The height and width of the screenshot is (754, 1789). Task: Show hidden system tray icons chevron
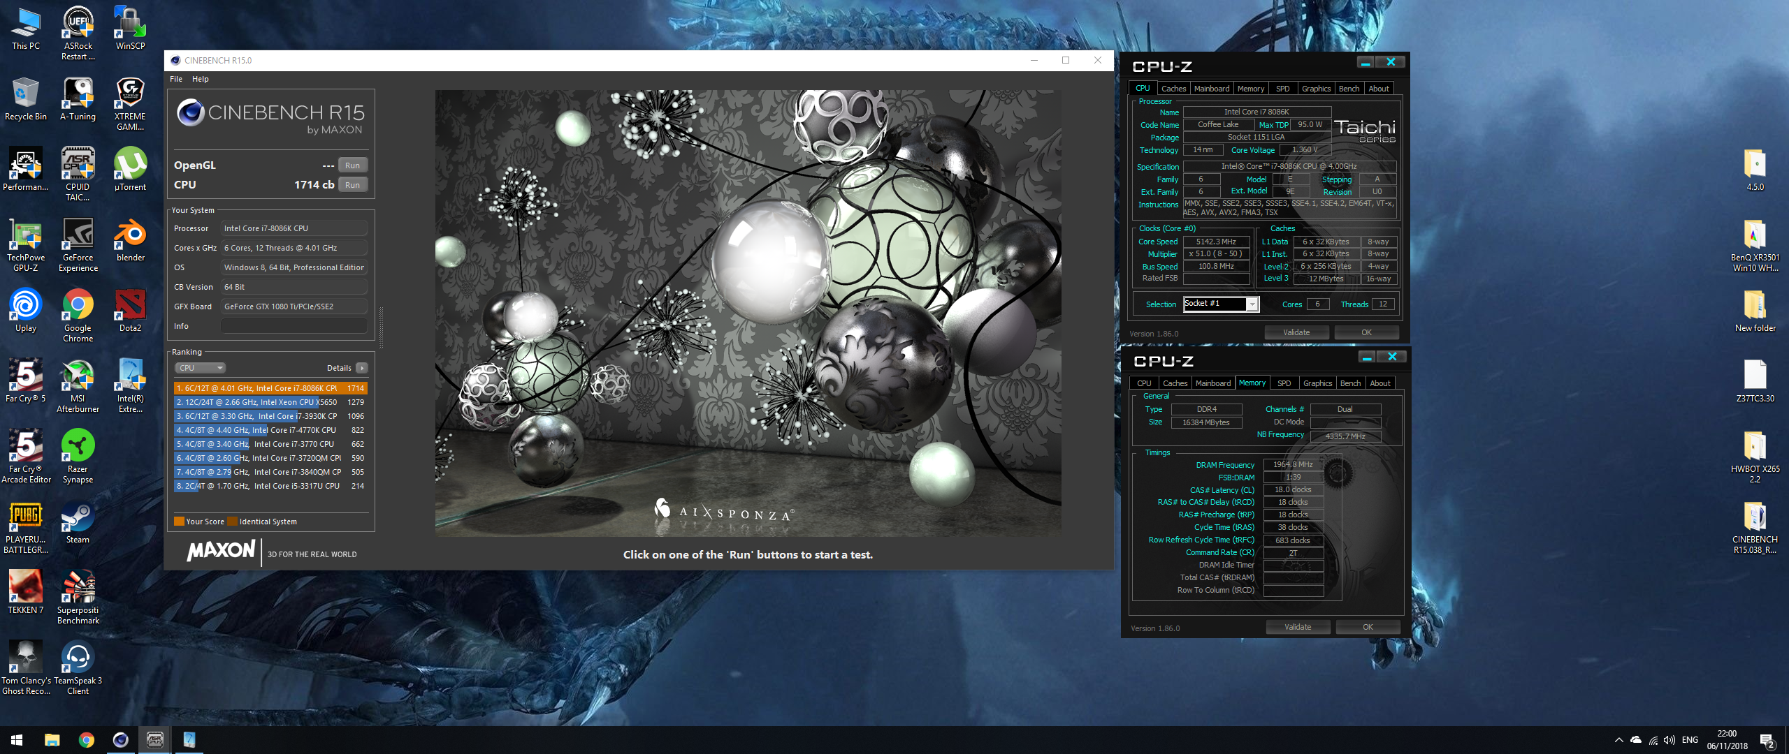click(x=1618, y=740)
